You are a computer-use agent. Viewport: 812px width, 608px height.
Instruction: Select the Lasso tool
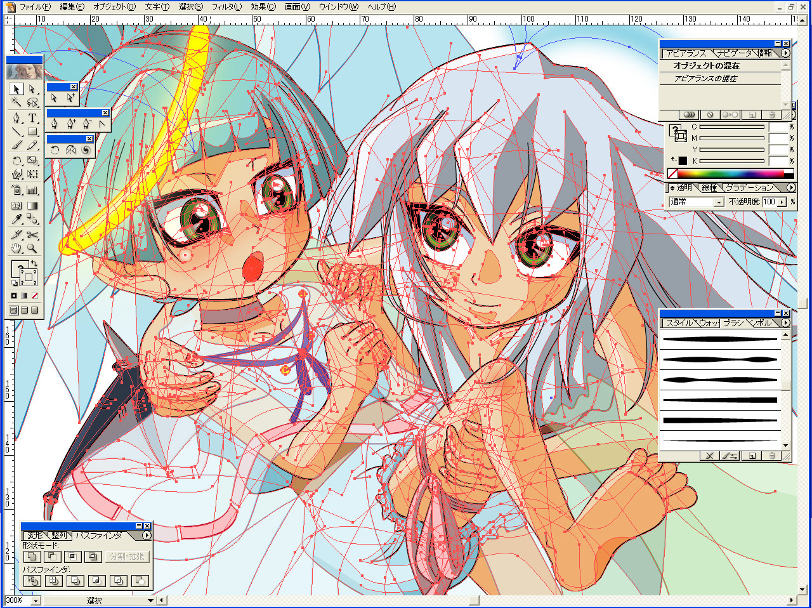(x=32, y=103)
